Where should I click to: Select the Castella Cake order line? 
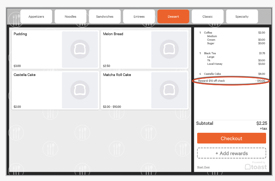(212, 74)
